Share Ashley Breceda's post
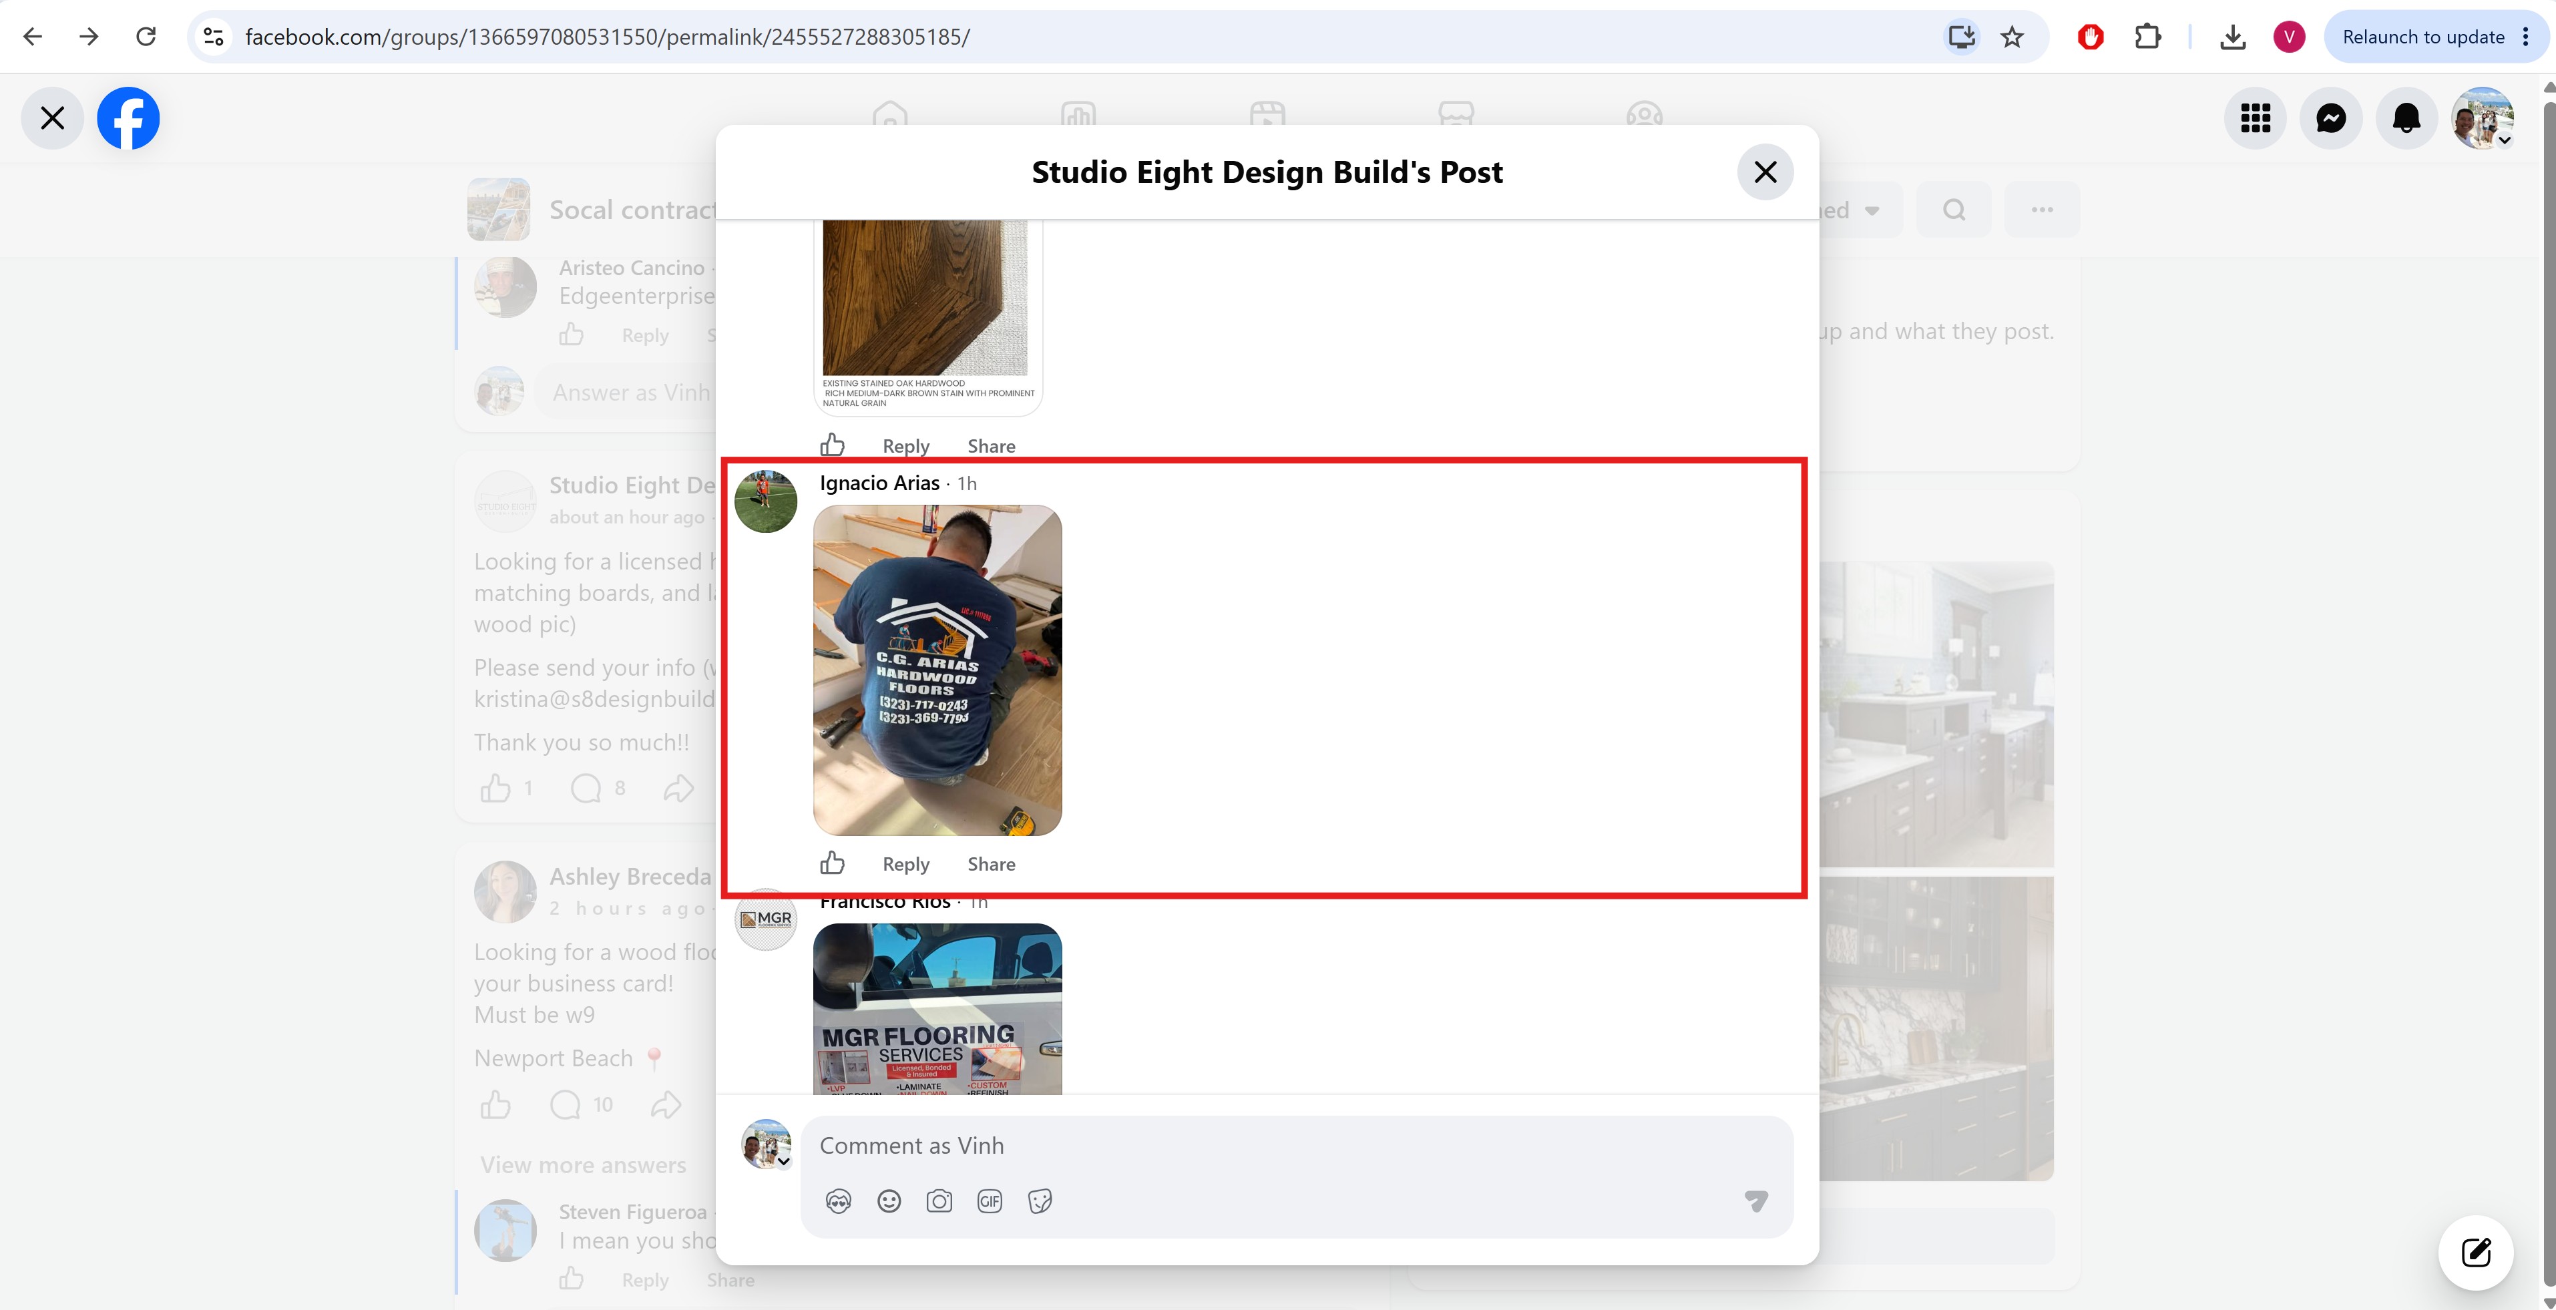 (x=667, y=1104)
